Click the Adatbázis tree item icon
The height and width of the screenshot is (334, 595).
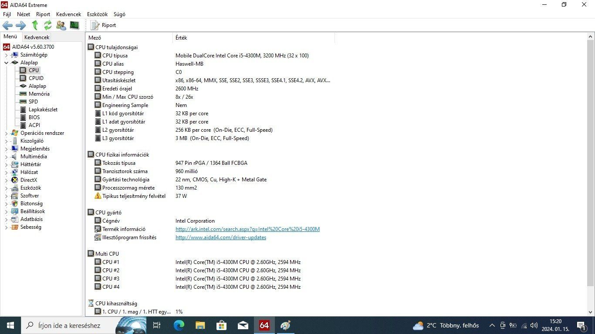tap(15, 219)
